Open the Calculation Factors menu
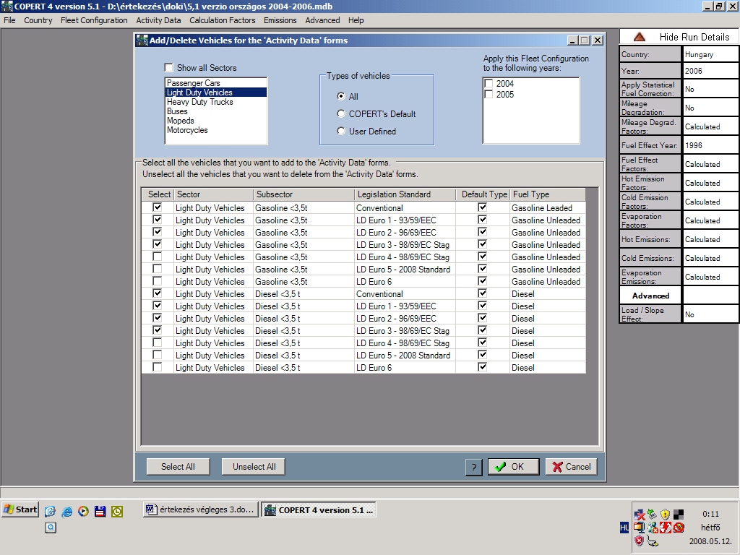The width and height of the screenshot is (740, 555). pyautogui.click(x=223, y=20)
